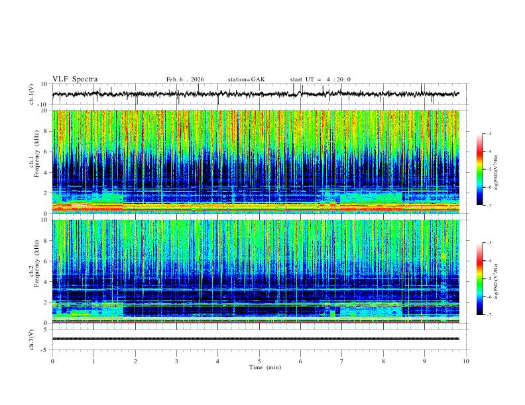Screen dimensions: 525x405
Task: Click the "-7" label on ch.2 color scale
Action: click(x=489, y=314)
